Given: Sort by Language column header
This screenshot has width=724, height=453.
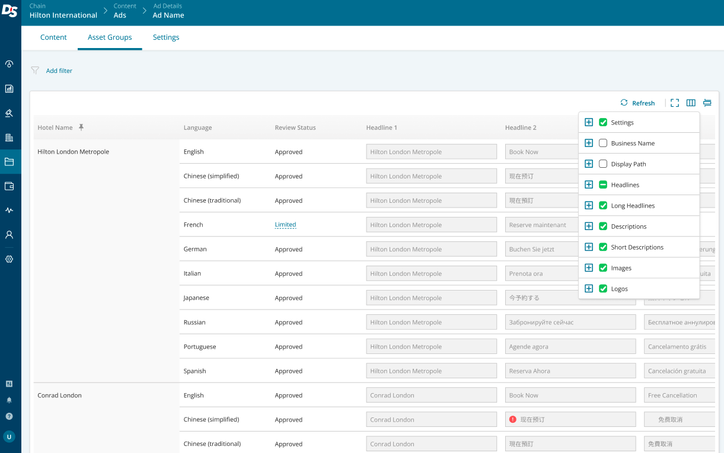Looking at the screenshot, I should coord(197,127).
